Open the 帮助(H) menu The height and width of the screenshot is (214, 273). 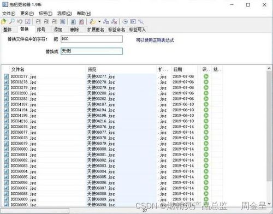[x=84, y=14]
